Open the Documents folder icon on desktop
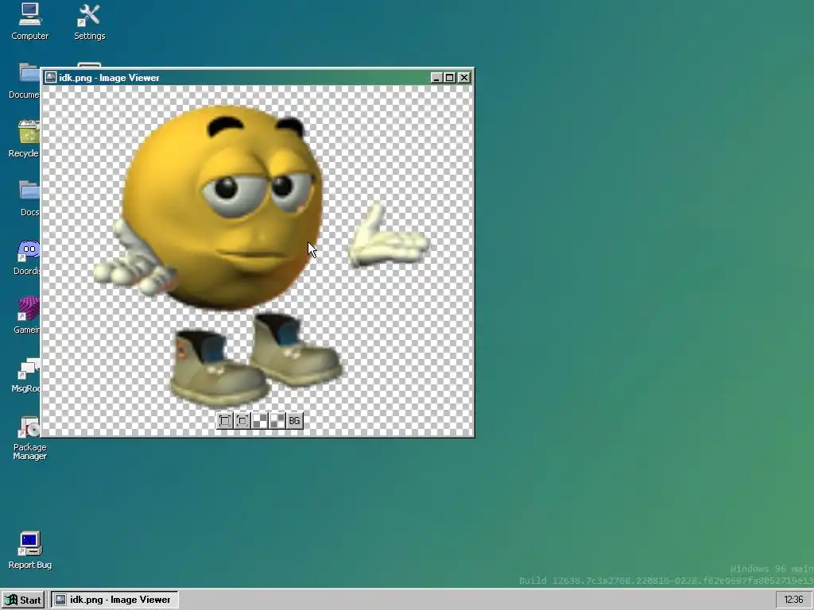814x610 pixels. click(25, 80)
